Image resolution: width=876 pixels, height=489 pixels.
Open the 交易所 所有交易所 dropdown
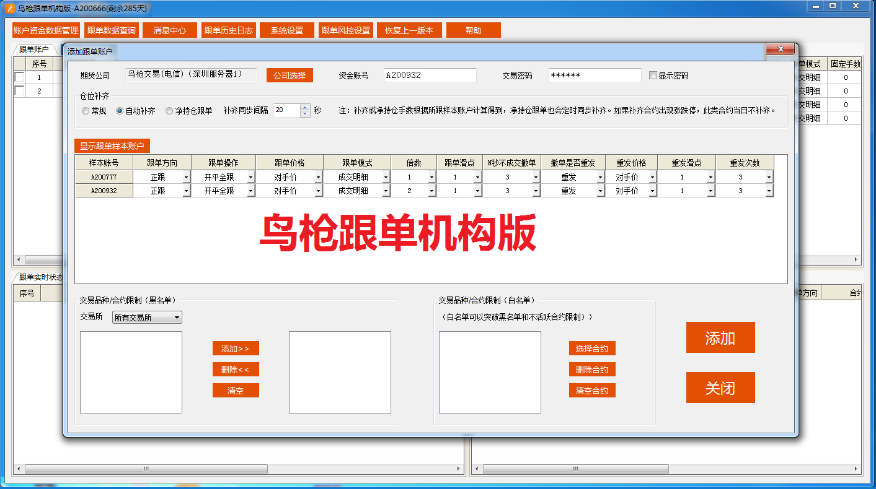(x=147, y=318)
